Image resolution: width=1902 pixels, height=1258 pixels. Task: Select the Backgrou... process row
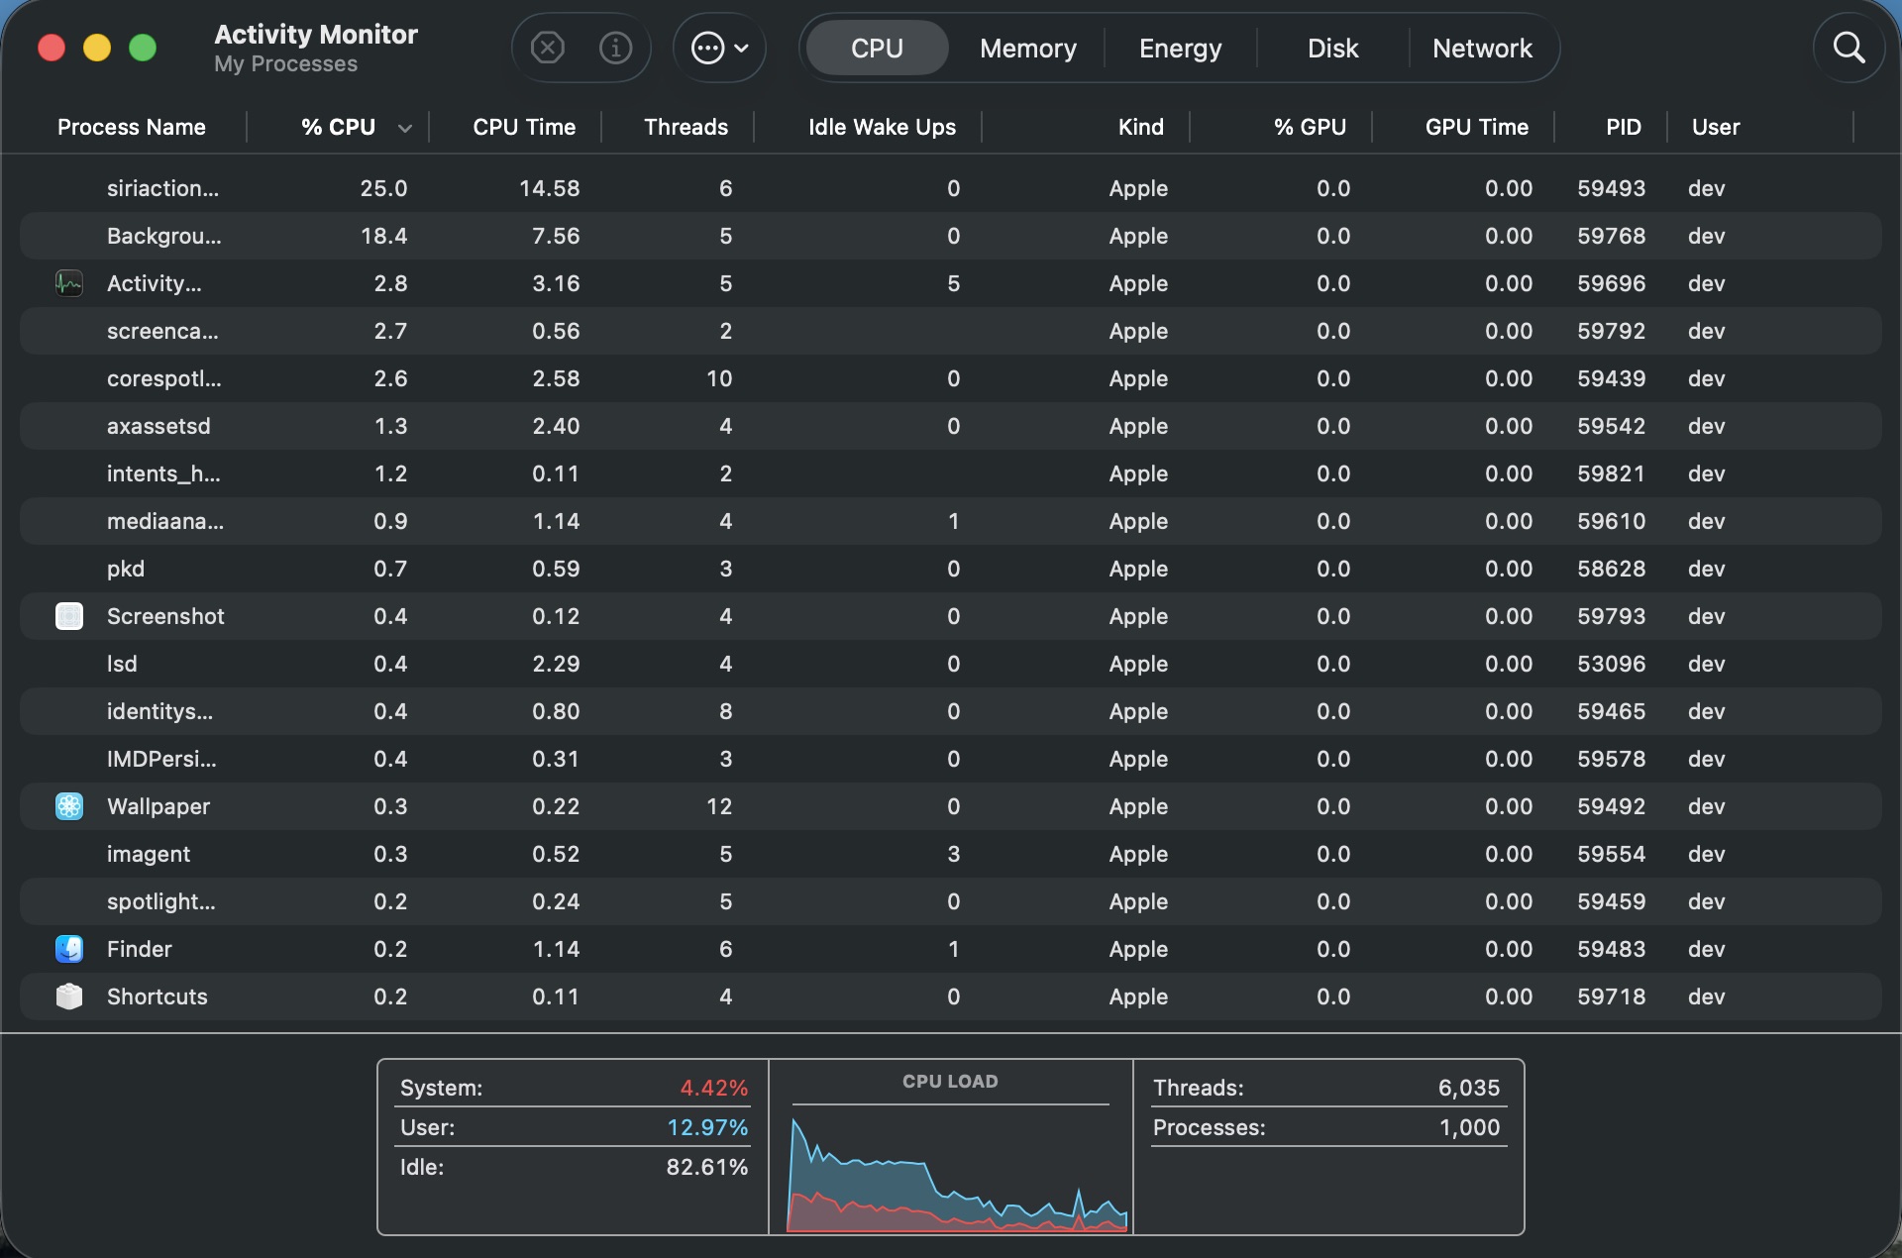(x=951, y=236)
